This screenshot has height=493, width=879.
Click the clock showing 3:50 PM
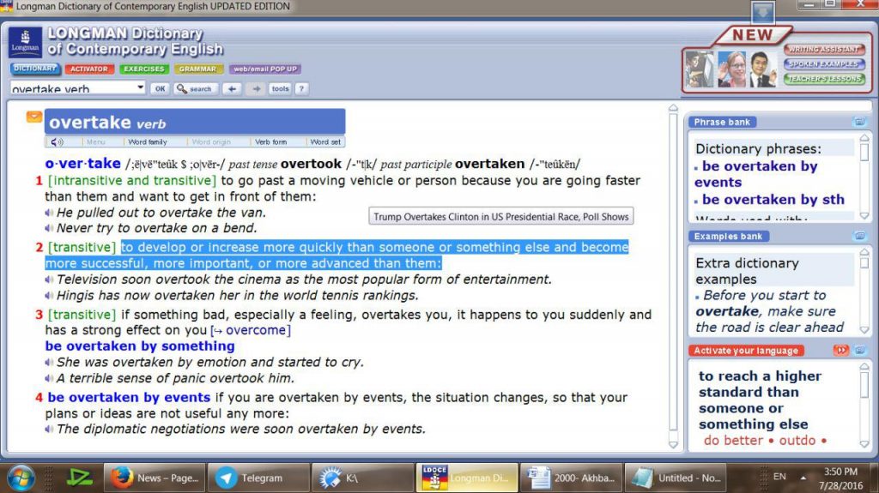tap(840, 472)
